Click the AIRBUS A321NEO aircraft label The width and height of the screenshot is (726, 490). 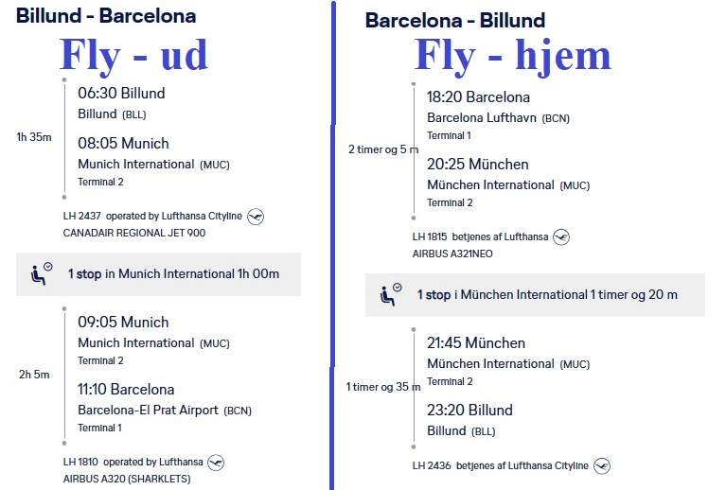pyautogui.click(x=452, y=254)
